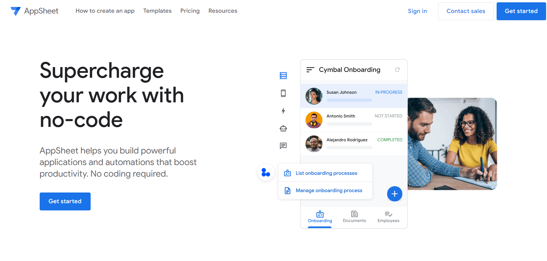Switch to the Employees tab
This screenshot has height=261, width=547.
388,217
